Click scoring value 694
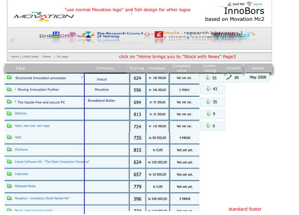 point(137,102)
